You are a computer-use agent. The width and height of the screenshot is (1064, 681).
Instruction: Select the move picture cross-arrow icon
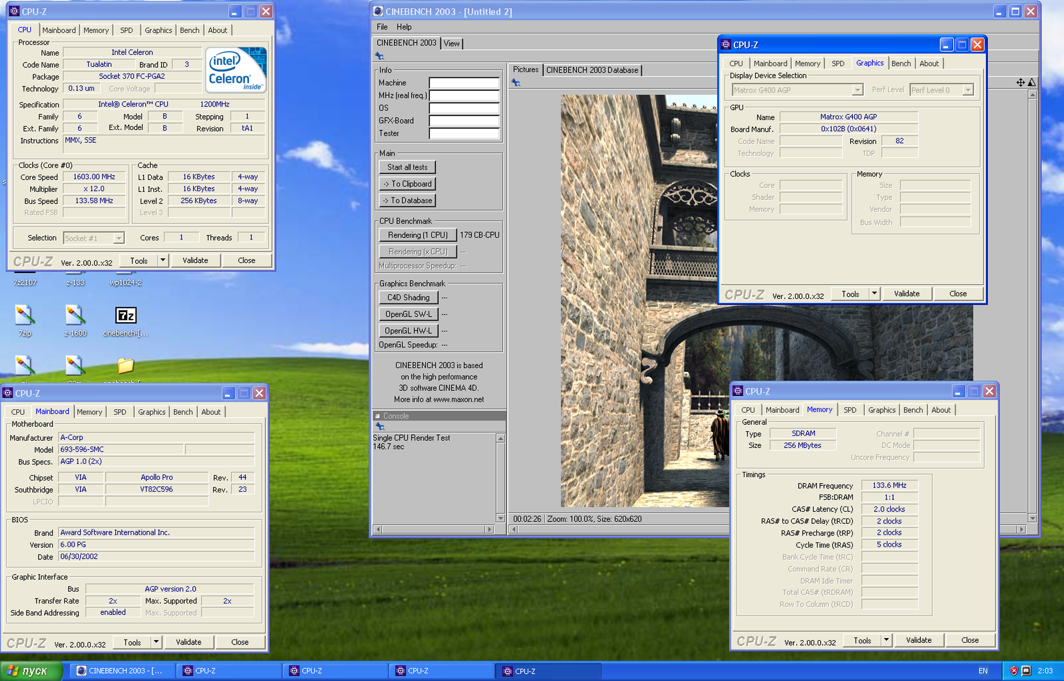pyautogui.click(x=1020, y=83)
